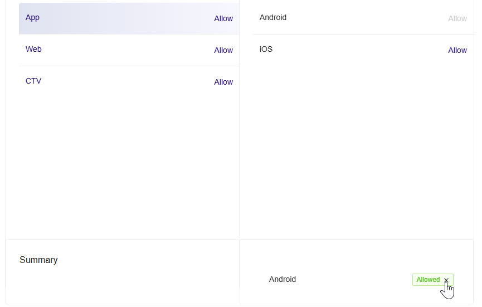Viewport: 482px width, 307px height.
Task: Click the green Allowed badge text
Action: coord(428,280)
